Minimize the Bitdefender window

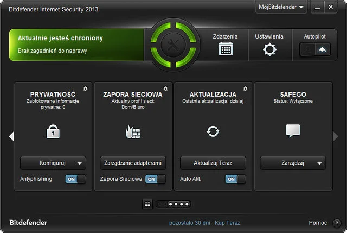(x=317, y=8)
